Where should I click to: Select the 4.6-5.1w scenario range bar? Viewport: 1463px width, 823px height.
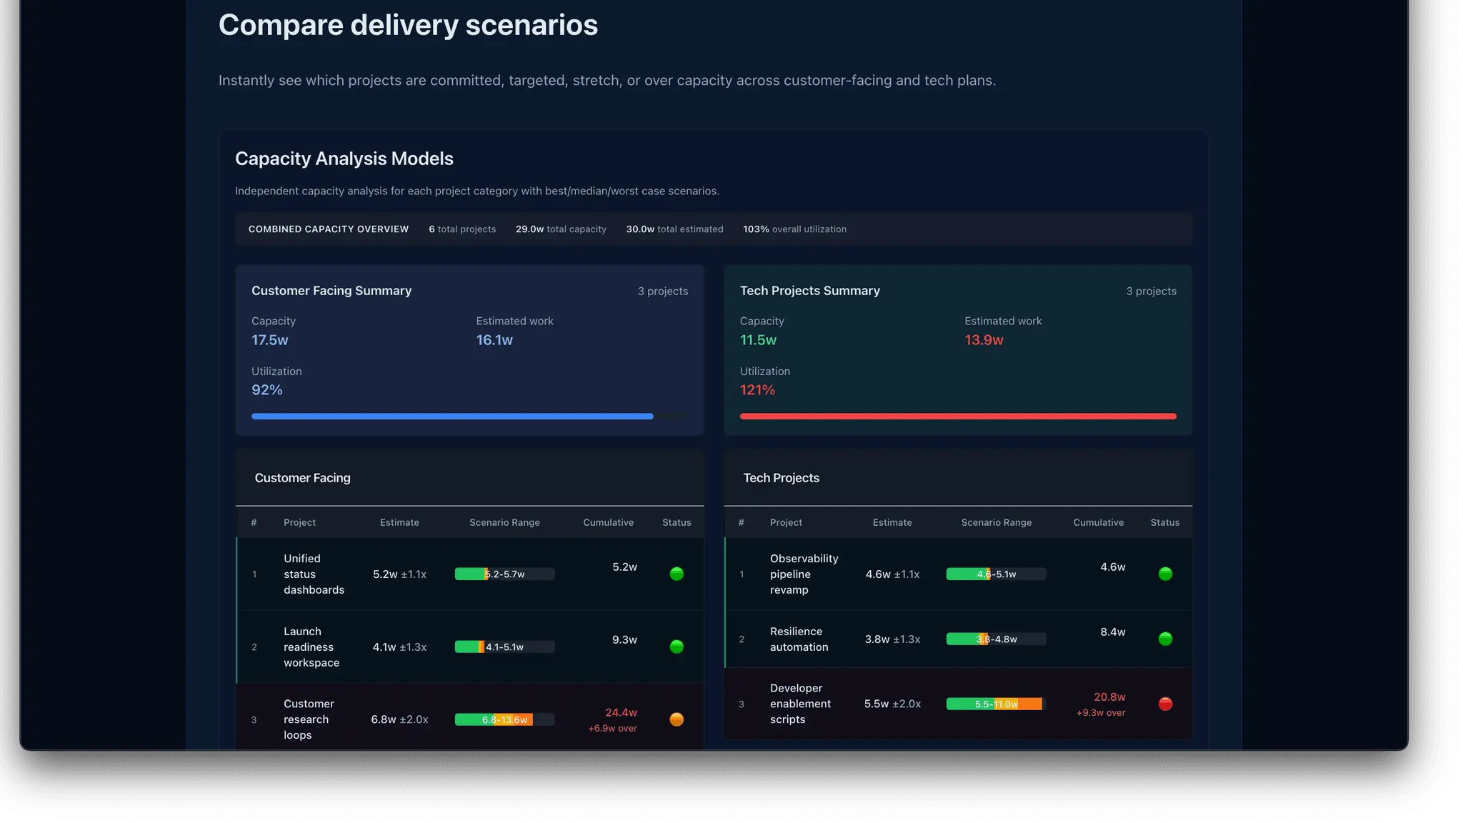(x=996, y=574)
